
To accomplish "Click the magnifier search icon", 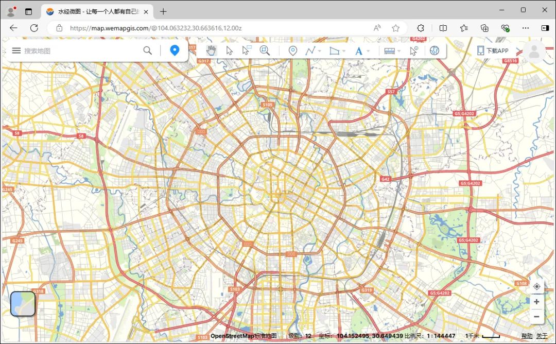I will click(148, 50).
